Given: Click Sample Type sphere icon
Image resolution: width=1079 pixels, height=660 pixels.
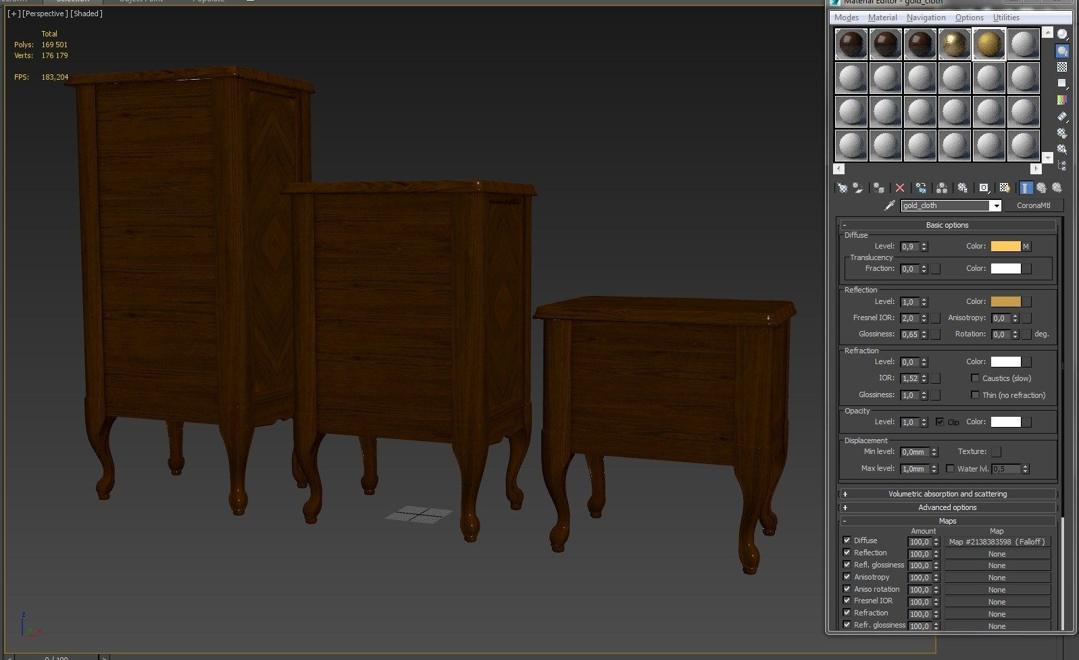Looking at the screenshot, I should click(x=1062, y=34).
